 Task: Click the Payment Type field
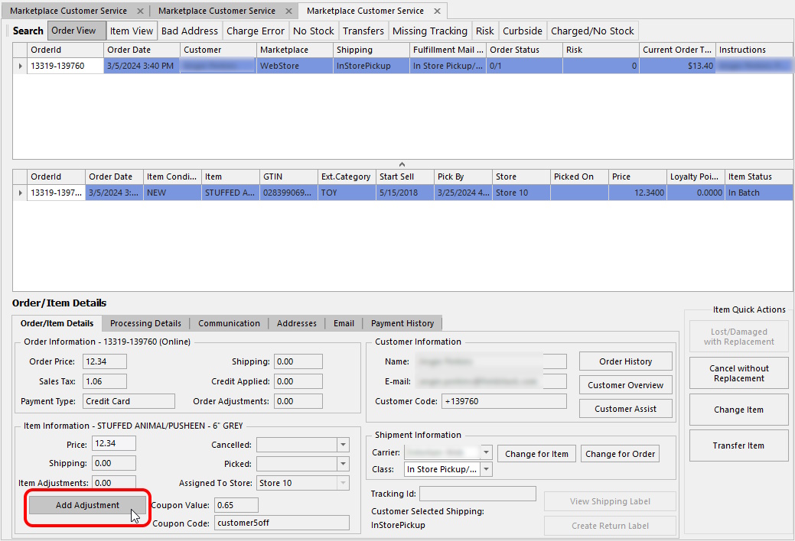point(129,401)
